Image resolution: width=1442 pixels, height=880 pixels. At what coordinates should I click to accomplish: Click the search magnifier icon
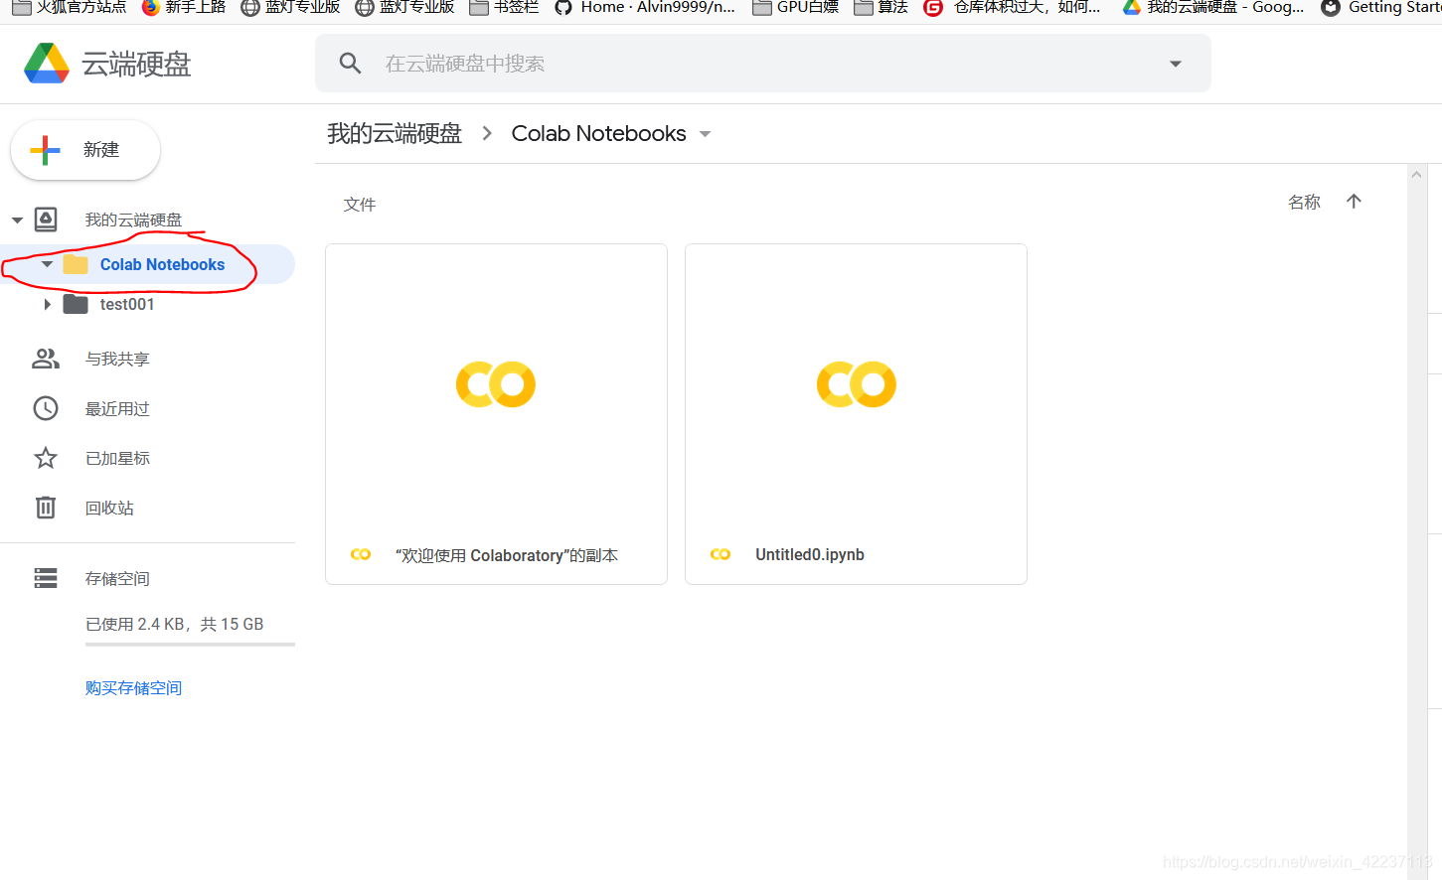click(350, 64)
